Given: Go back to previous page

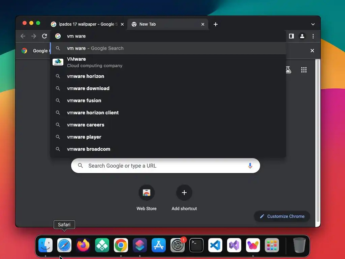Looking at the screenshot, I should click(23, 36).
